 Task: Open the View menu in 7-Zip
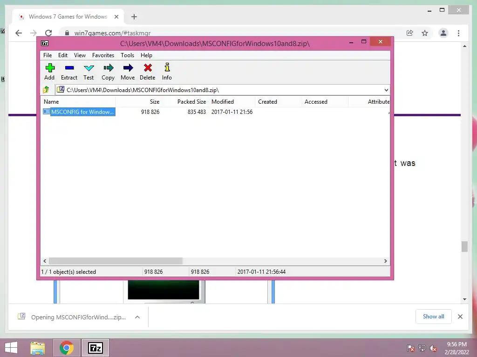(x=80, y=55)
